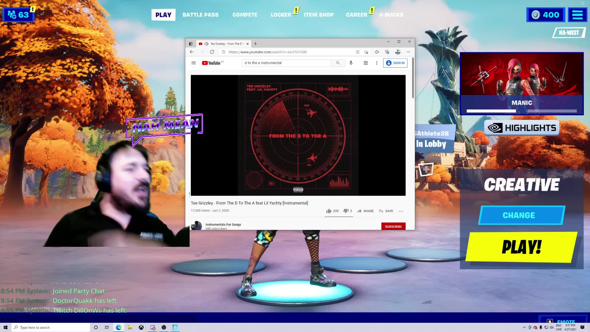This screenshot has height=332, width=590.
Task: Click SIGN IN on YouTube
Action: [x=395, y=63]
